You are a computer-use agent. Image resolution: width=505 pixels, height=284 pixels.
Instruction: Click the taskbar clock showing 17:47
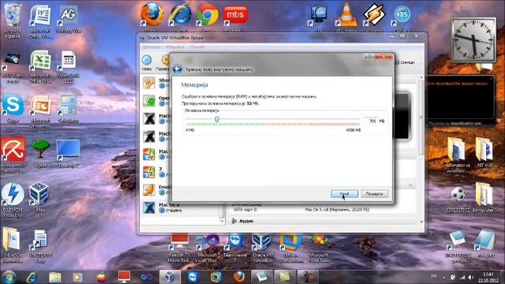pos(488,277)
